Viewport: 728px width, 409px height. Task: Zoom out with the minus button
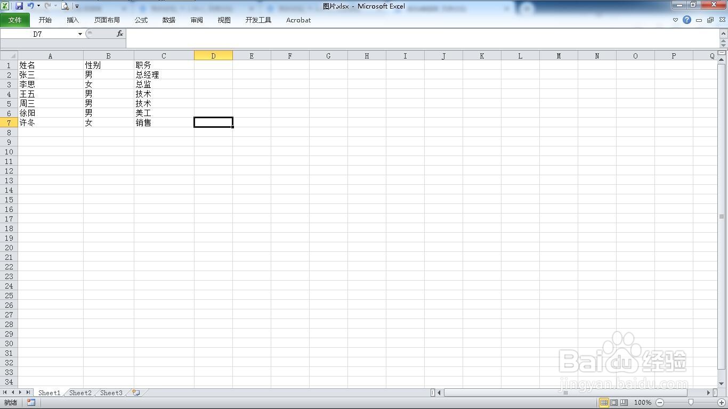click(x=660, y=403)
